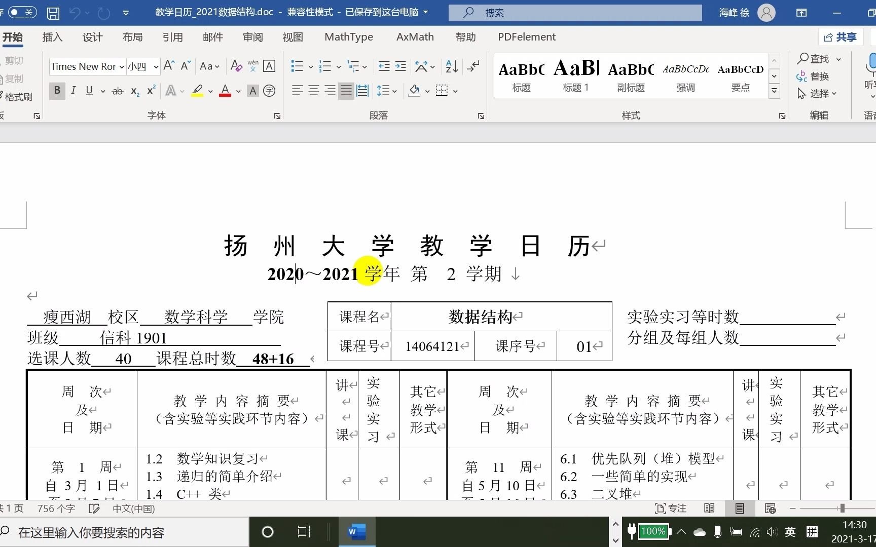Apply the 强调 style
This screenshot has width=876, height=547.
pyautogui.click(x=685, y=75)
